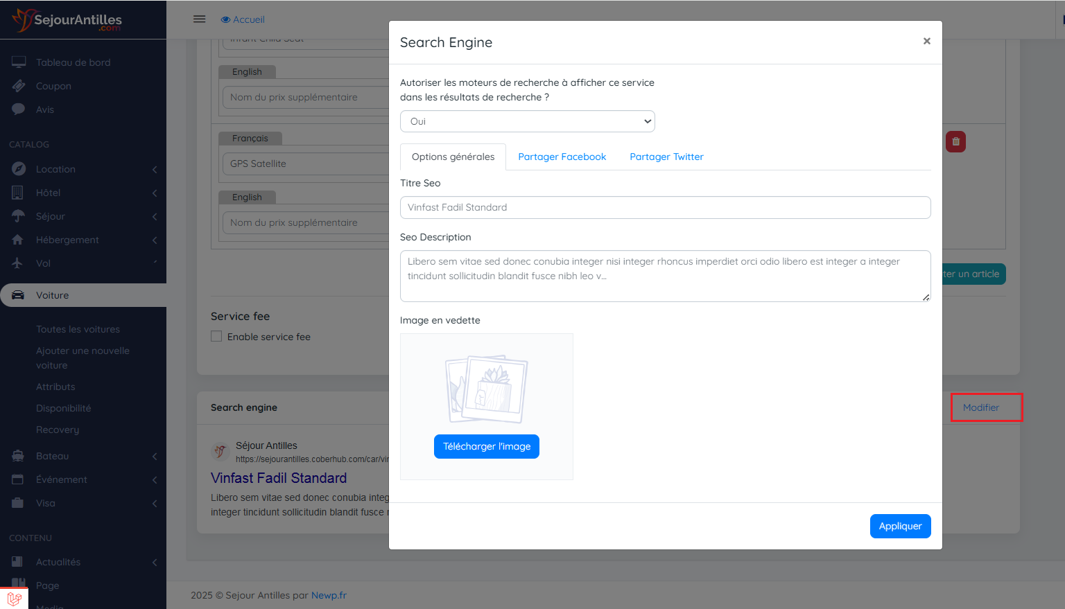Close the Search Engine dialog
This screenshot has width=1065, height=609.
point(926,42)
